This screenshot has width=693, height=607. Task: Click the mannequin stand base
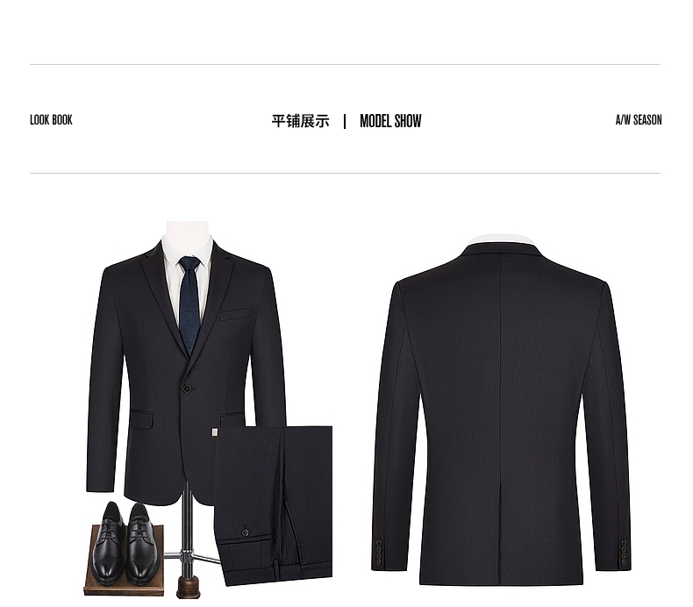[189, 587]
